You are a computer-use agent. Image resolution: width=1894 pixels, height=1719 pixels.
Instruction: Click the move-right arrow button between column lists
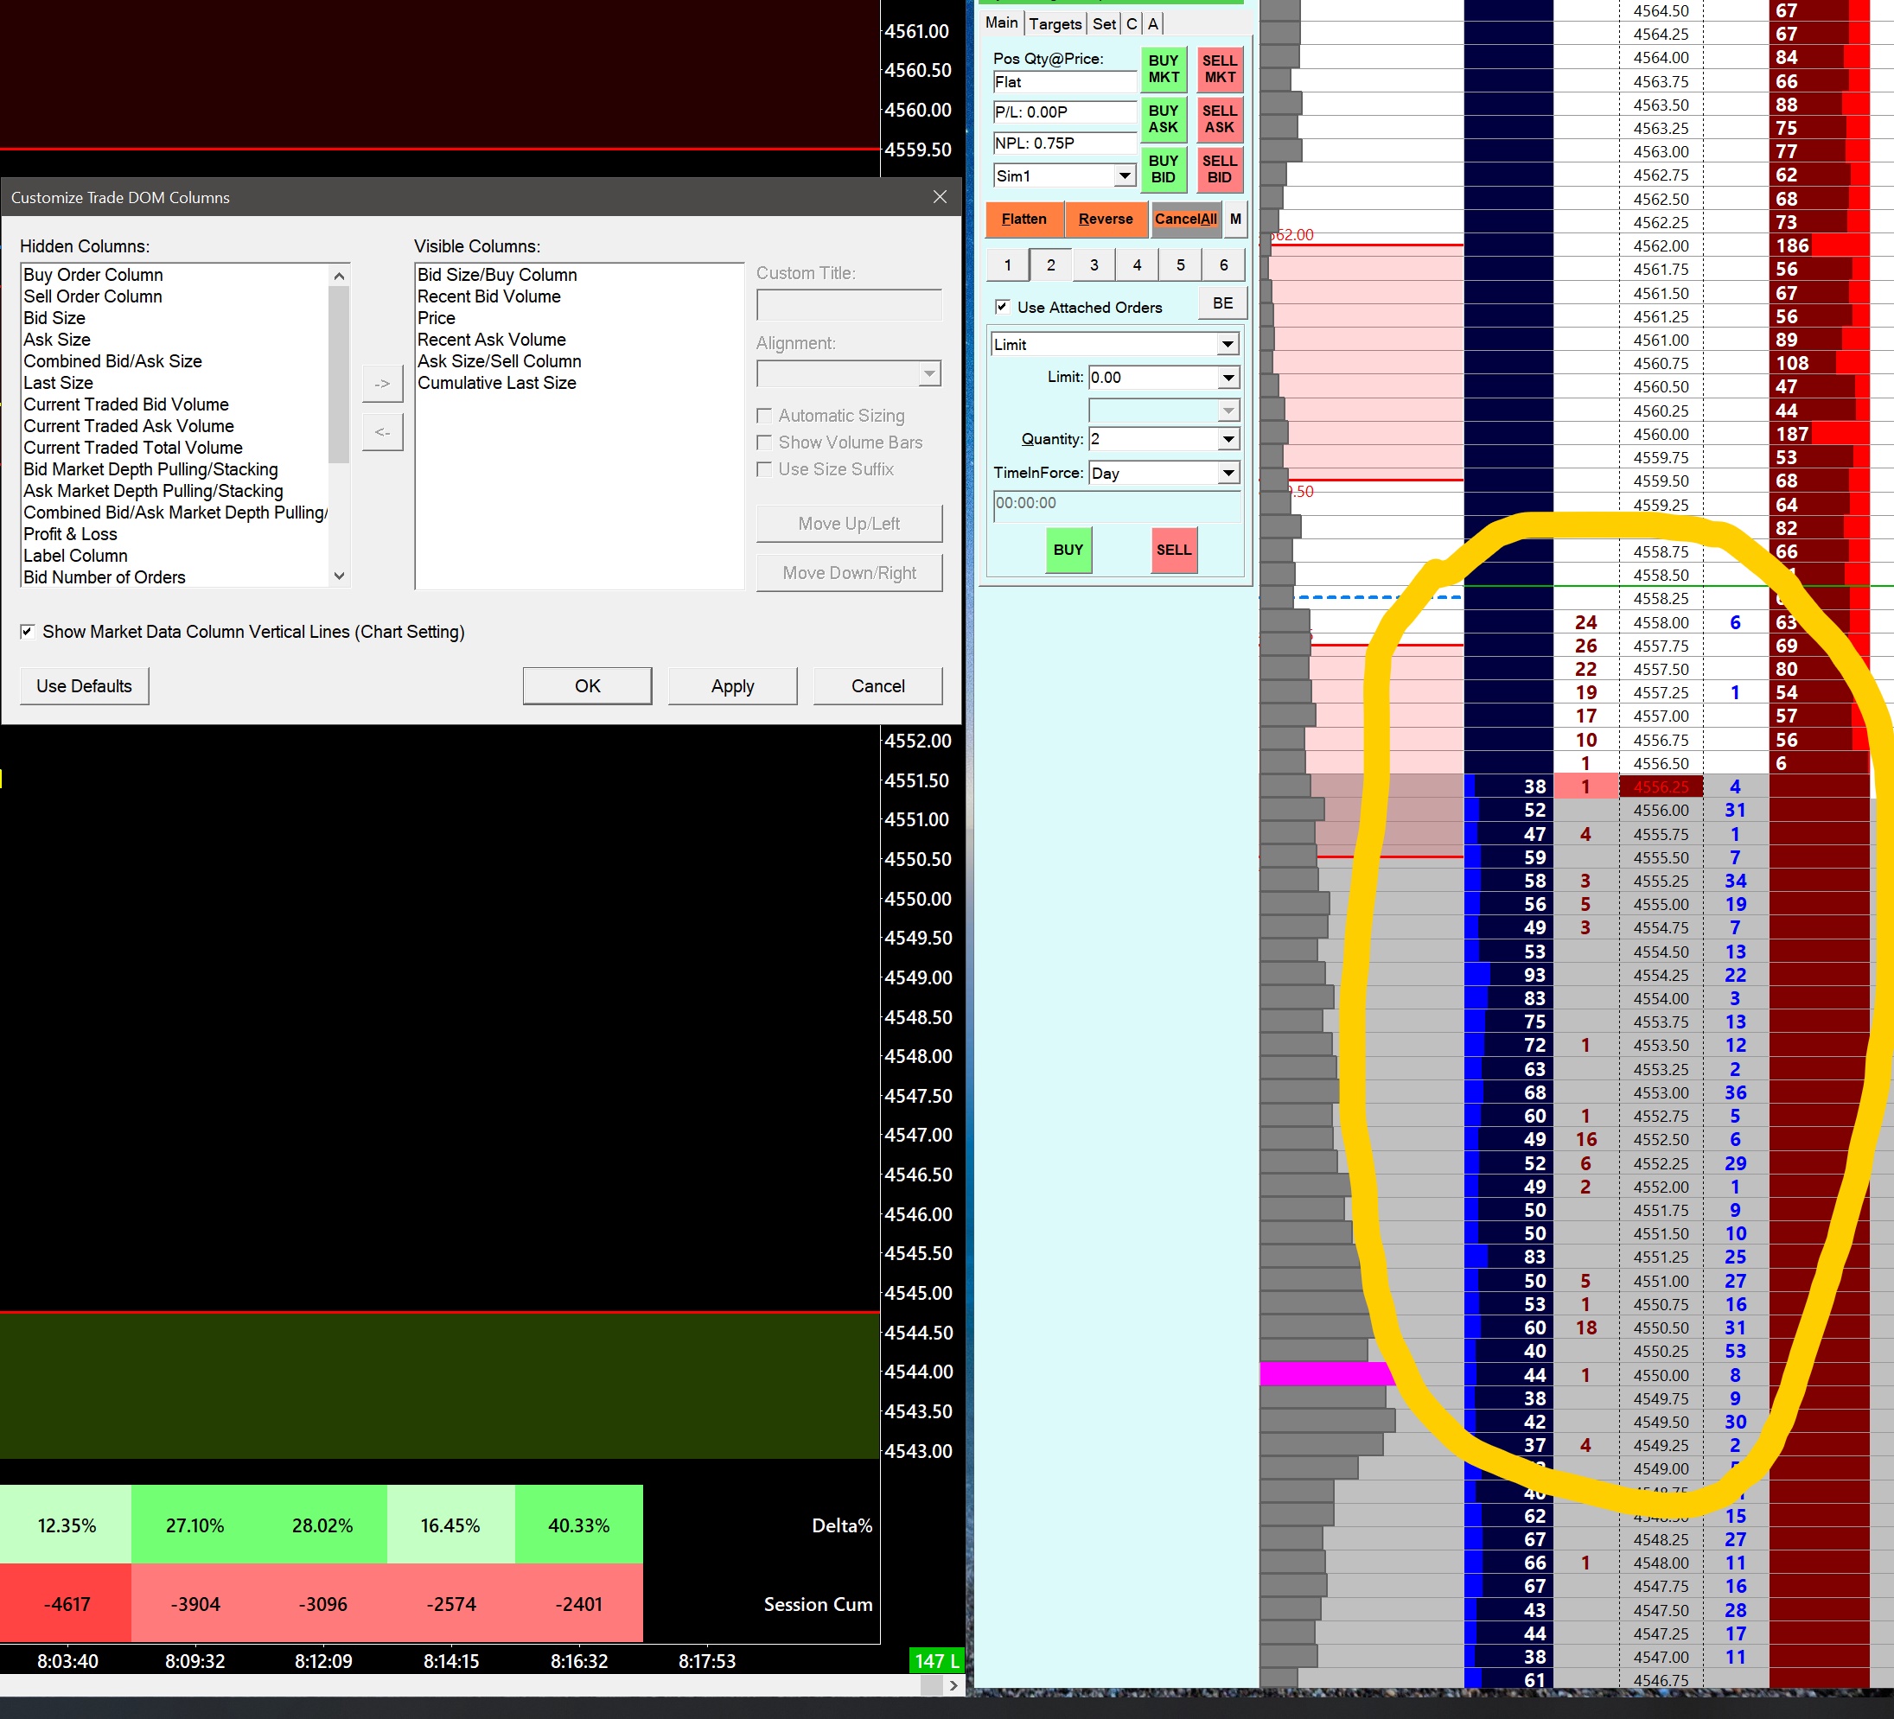coord(382,385)
